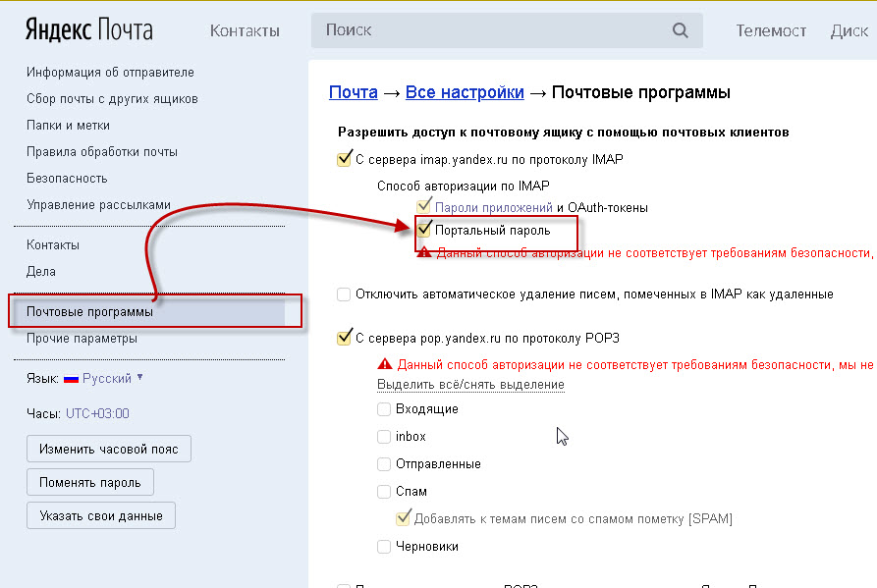Click the Russian flag language icon

[x=71, y=379]
